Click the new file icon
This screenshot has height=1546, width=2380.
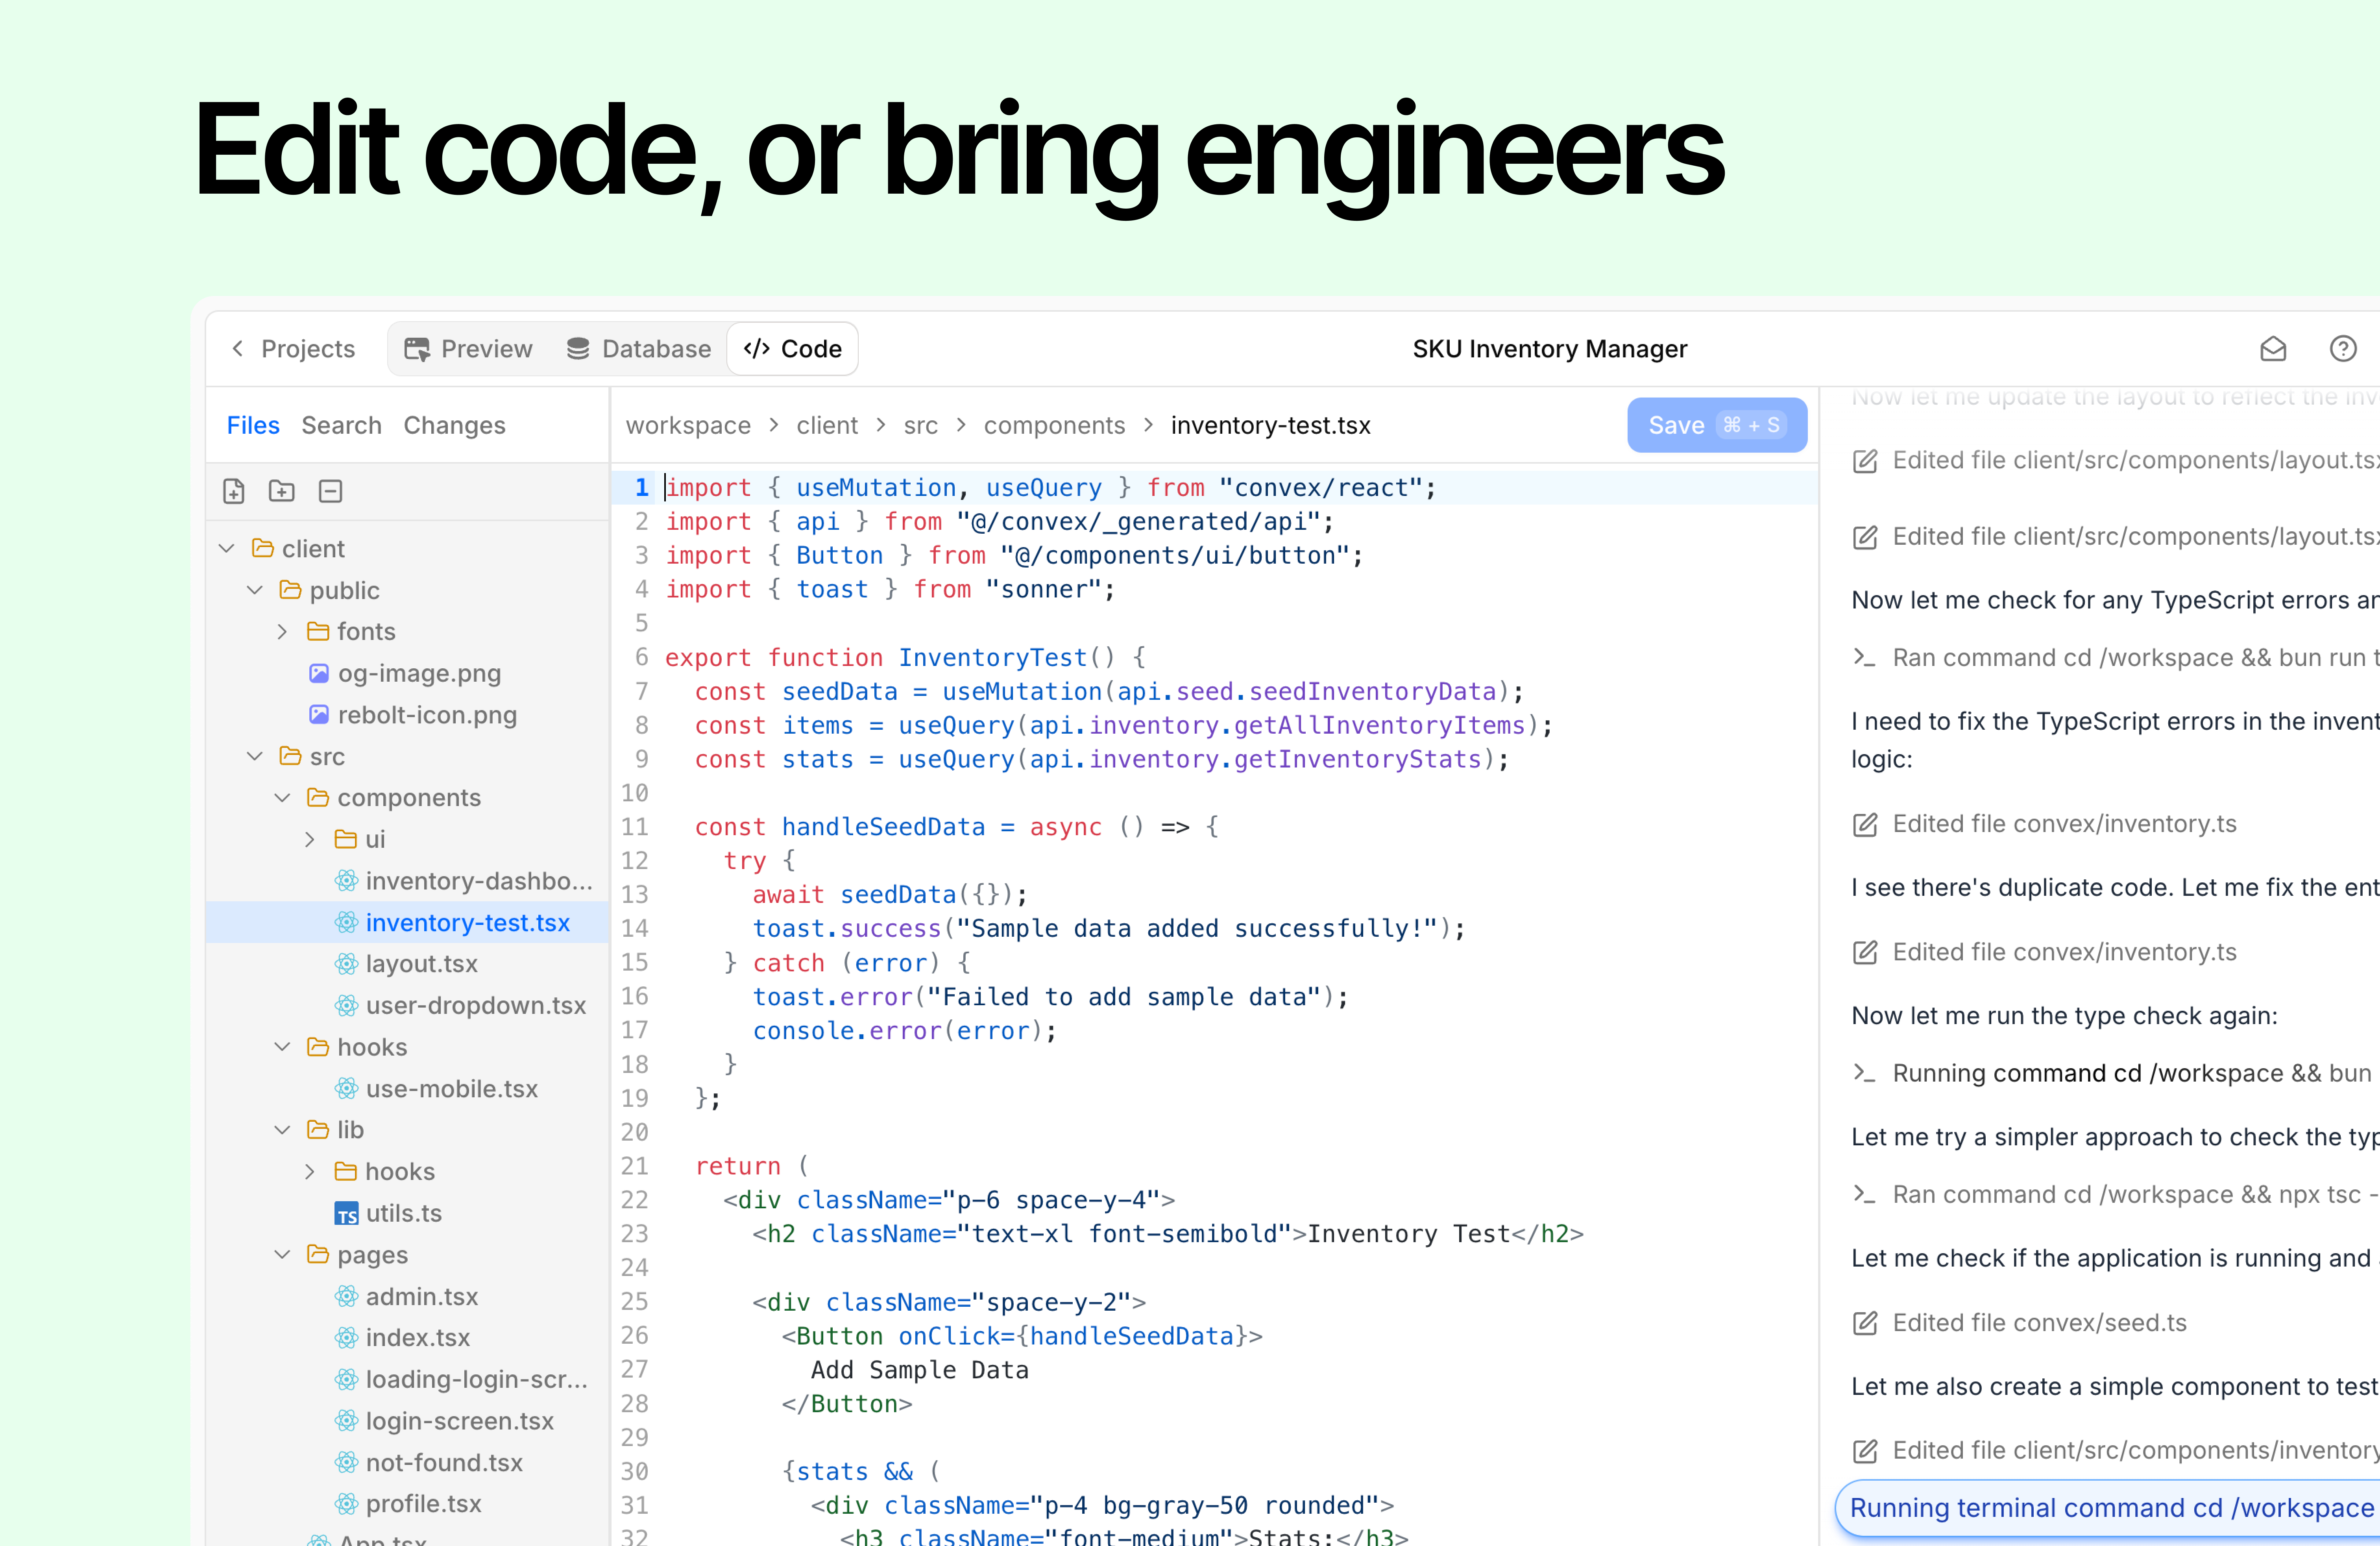(x=234, y=491)
